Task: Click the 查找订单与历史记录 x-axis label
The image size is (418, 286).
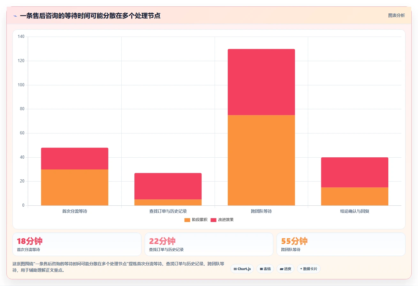Action: [168, 211]
